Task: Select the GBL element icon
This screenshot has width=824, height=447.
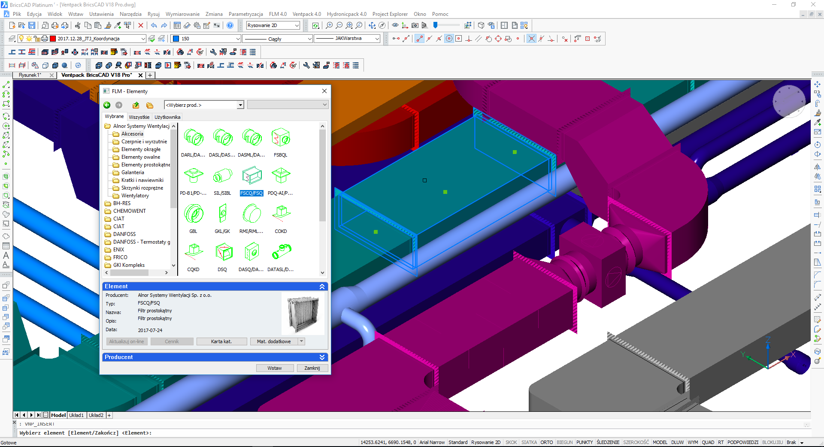Action: [x=194, y=214]
